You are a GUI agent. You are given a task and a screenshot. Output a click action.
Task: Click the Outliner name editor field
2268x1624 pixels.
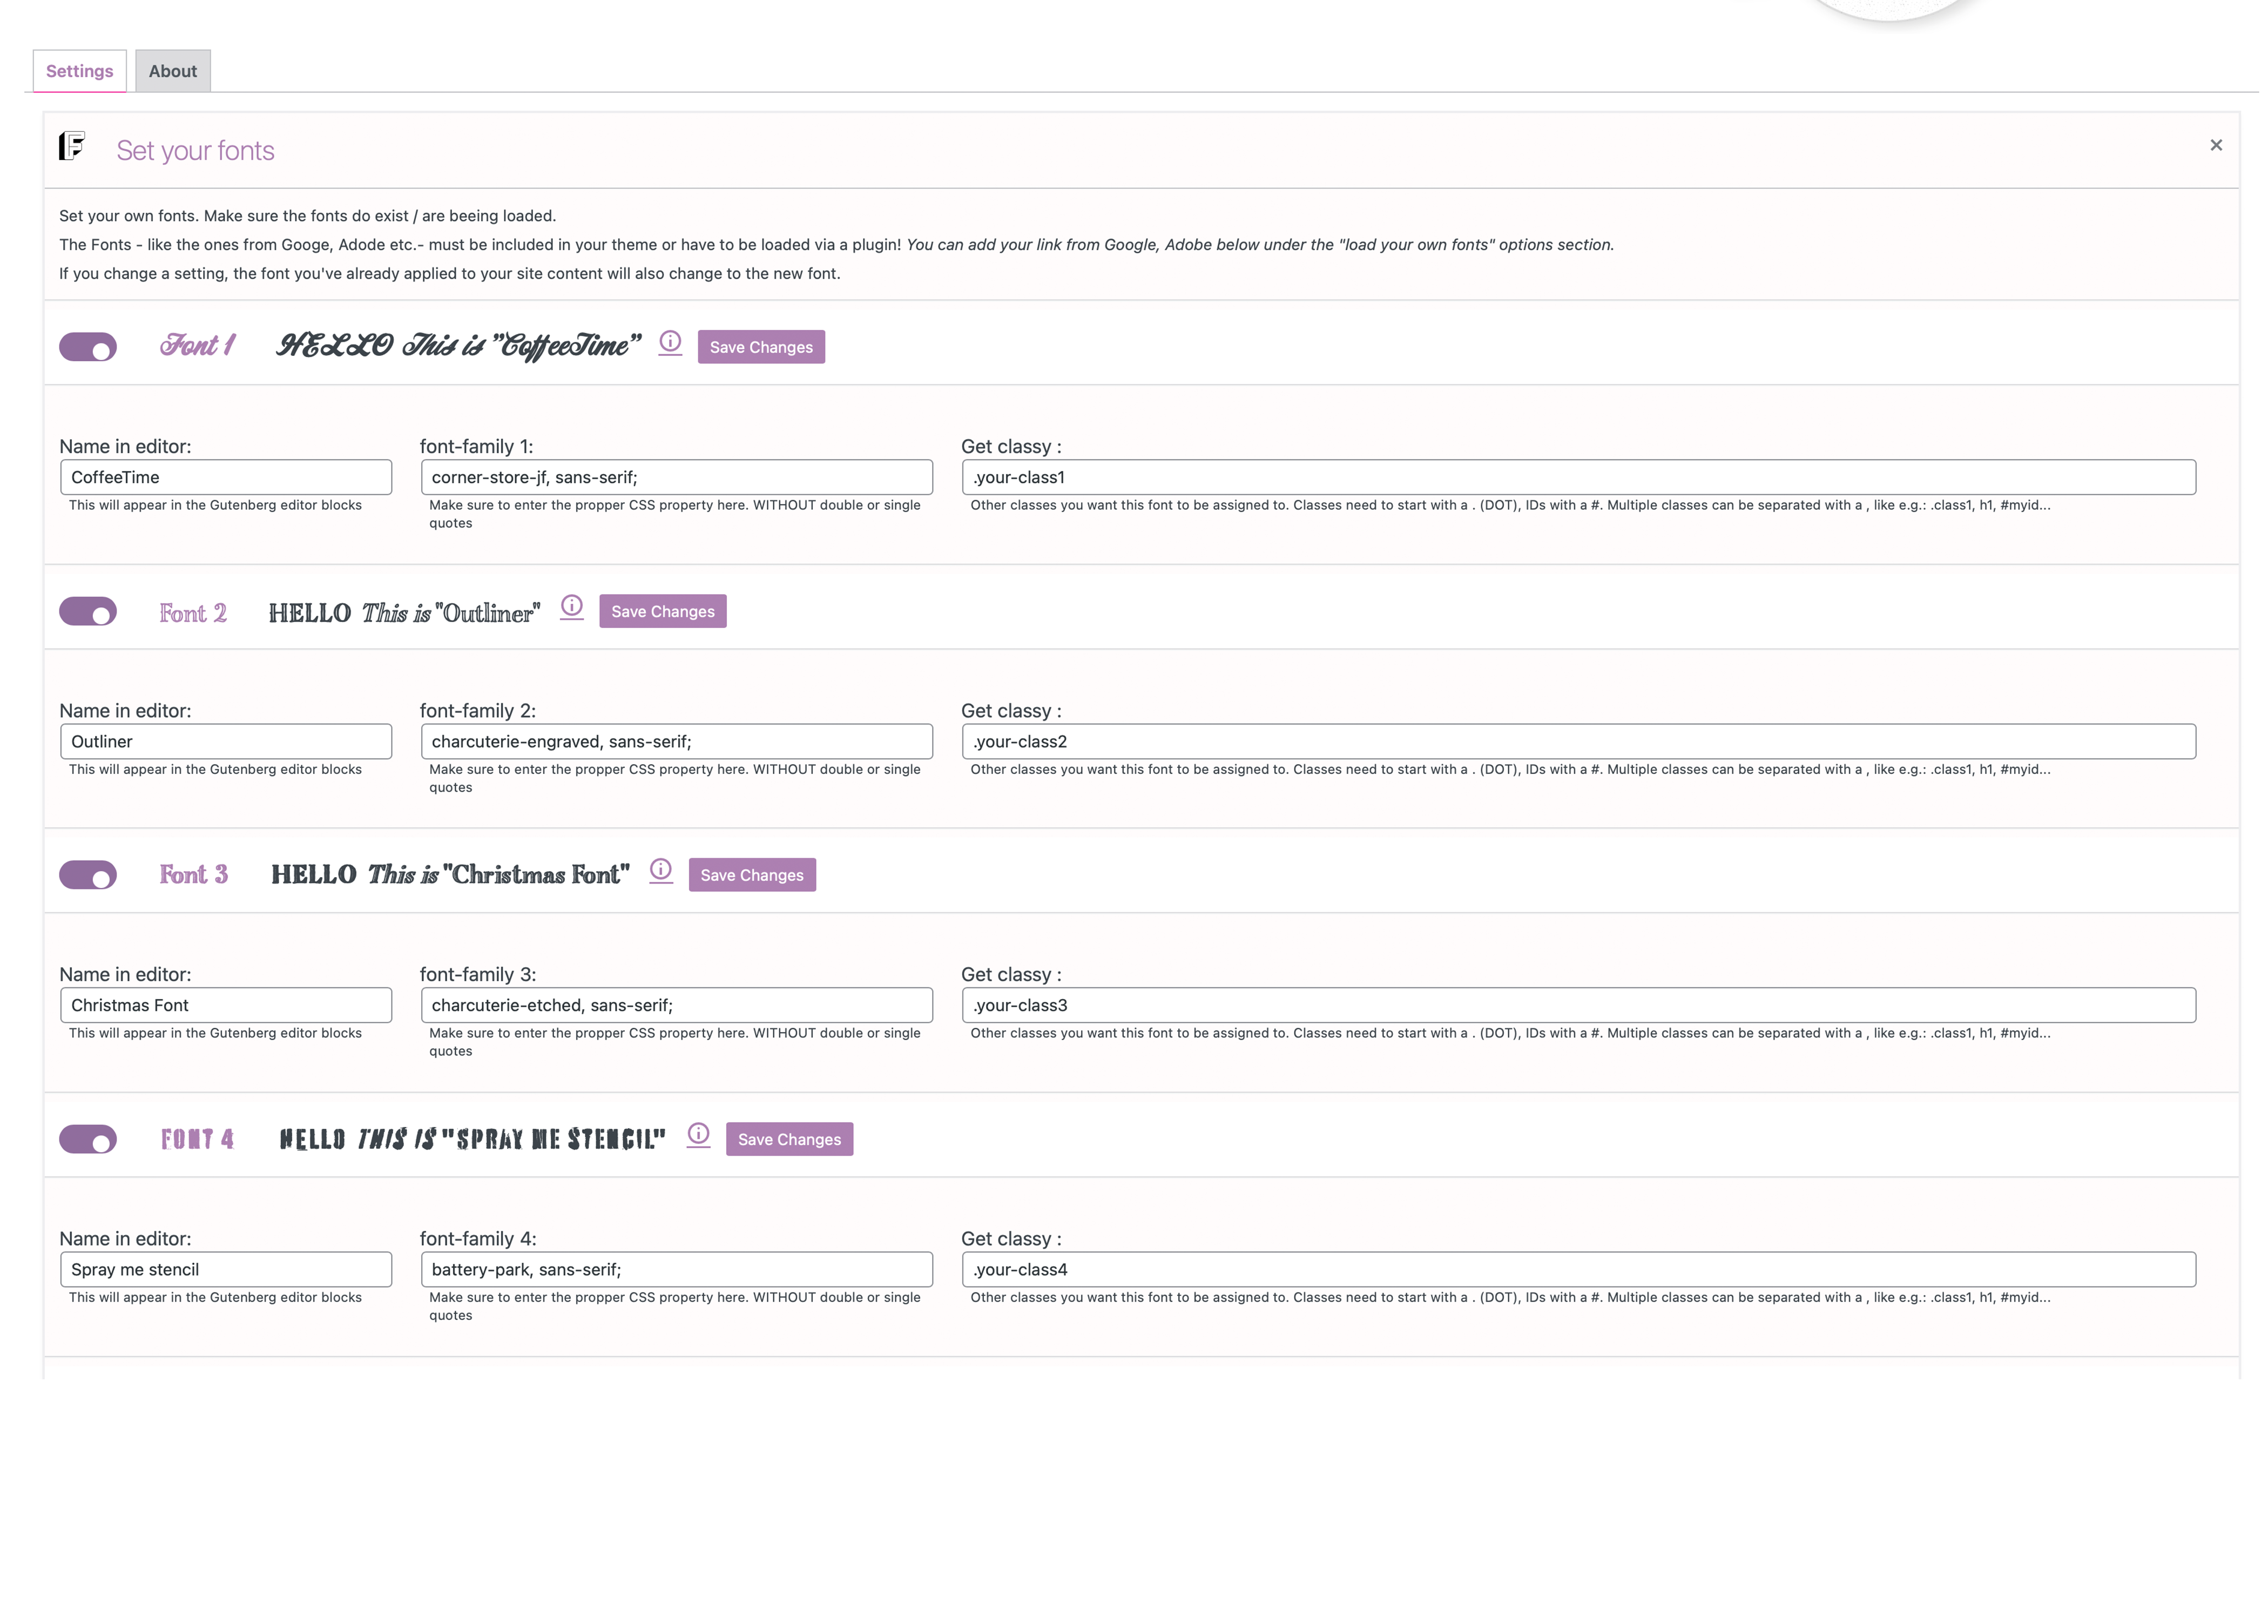(225, 740)
